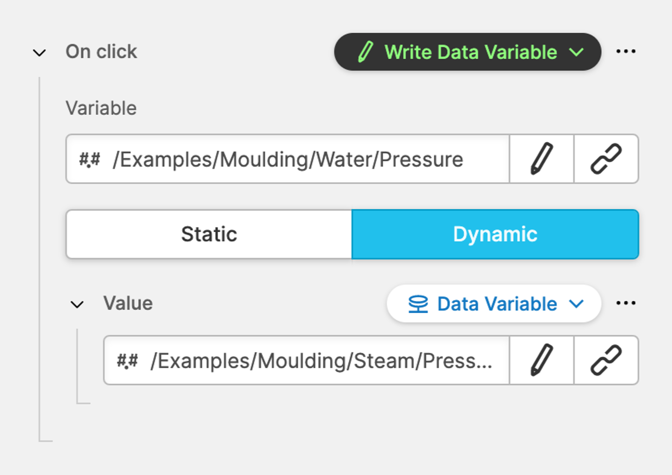672x475 pixels.
Task: Switch value mode to Static
Action: (x=209, y=234)
